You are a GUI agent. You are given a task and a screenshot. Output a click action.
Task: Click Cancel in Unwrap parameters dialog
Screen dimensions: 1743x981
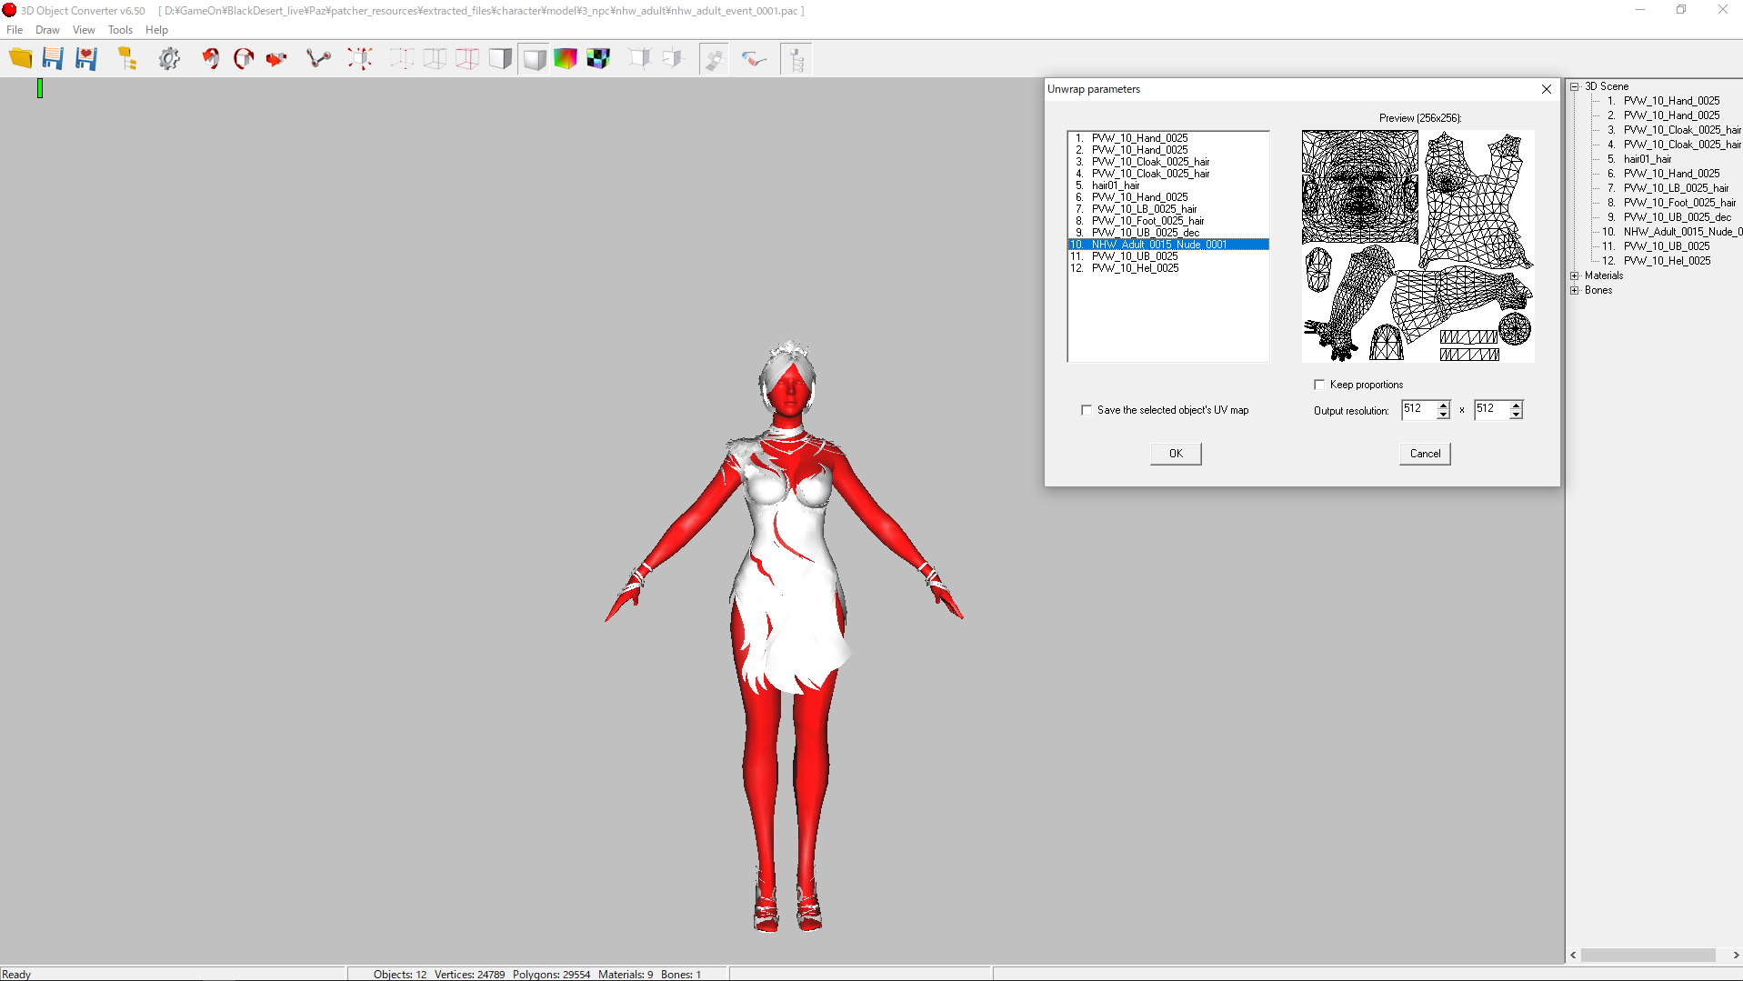tap(1424, 454)
